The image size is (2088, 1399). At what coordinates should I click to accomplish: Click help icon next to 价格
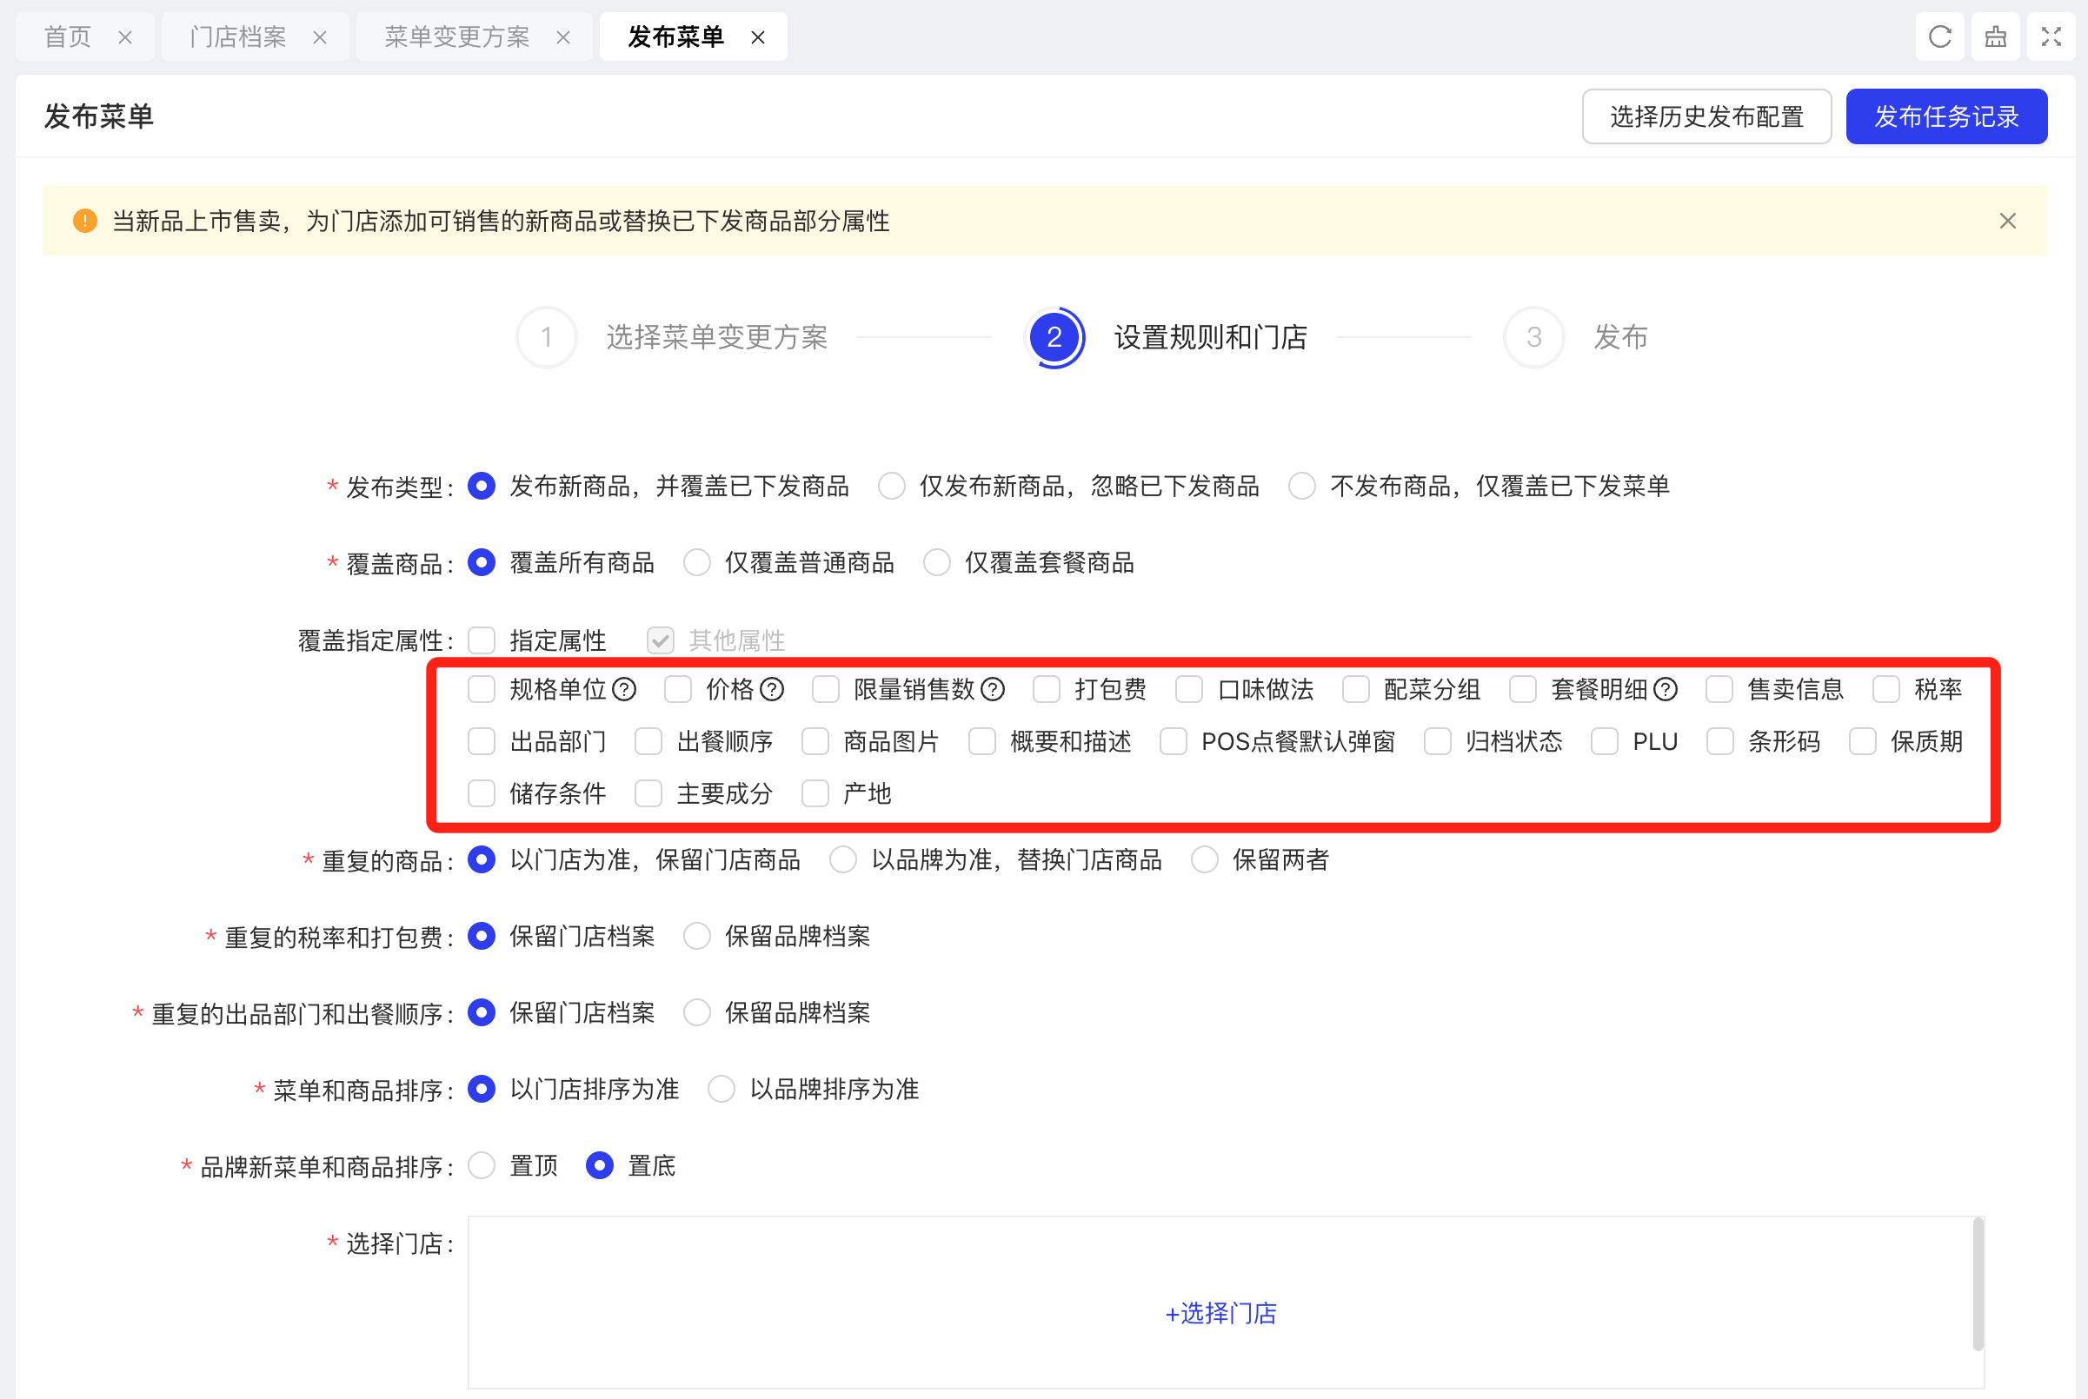[x=772, y=690]
